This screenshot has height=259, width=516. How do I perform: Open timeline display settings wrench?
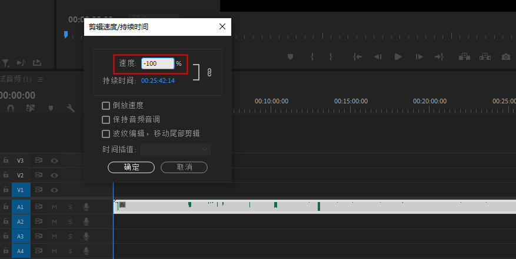coord(71,108)
